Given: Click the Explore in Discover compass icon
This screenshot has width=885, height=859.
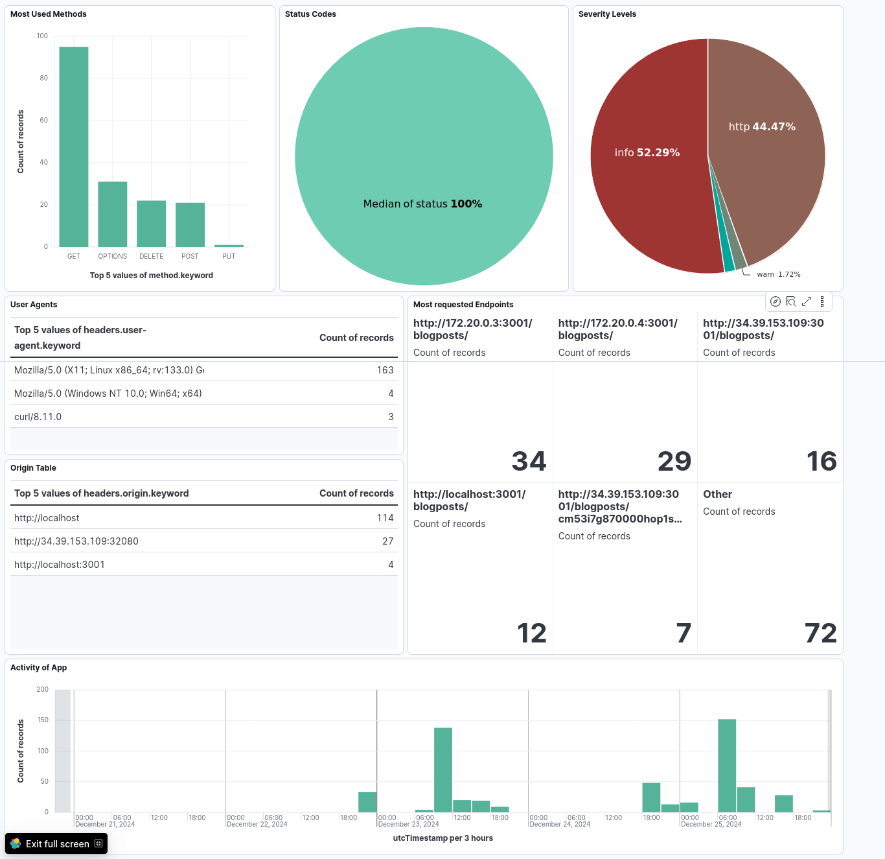Looking at the screenshot, I should pos(775,301).
